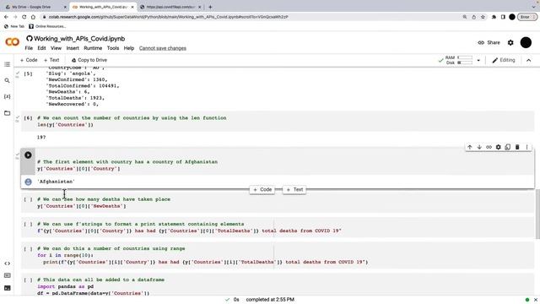Click the Colab logo
The width and height of the screenshot is (540, 304).
coord(12,42)
